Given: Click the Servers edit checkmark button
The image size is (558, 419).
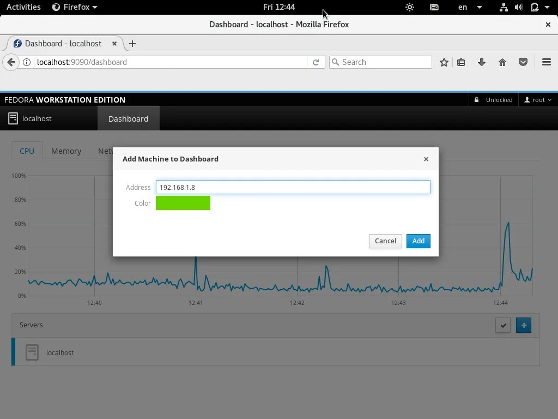Looking at the screenshot, I should coord(503,325).
